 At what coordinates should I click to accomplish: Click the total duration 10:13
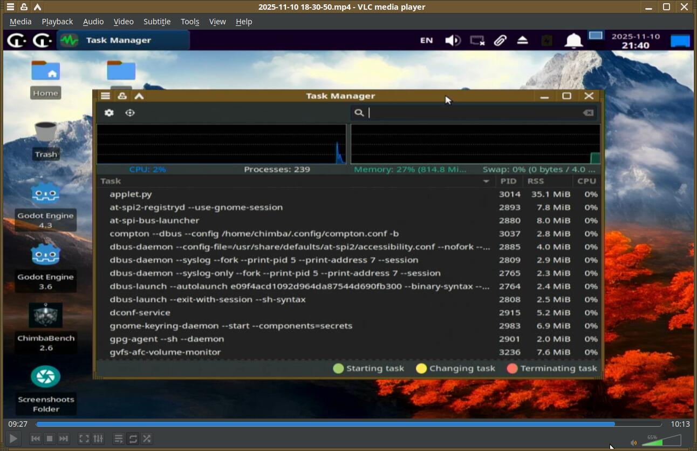point(680,424)
